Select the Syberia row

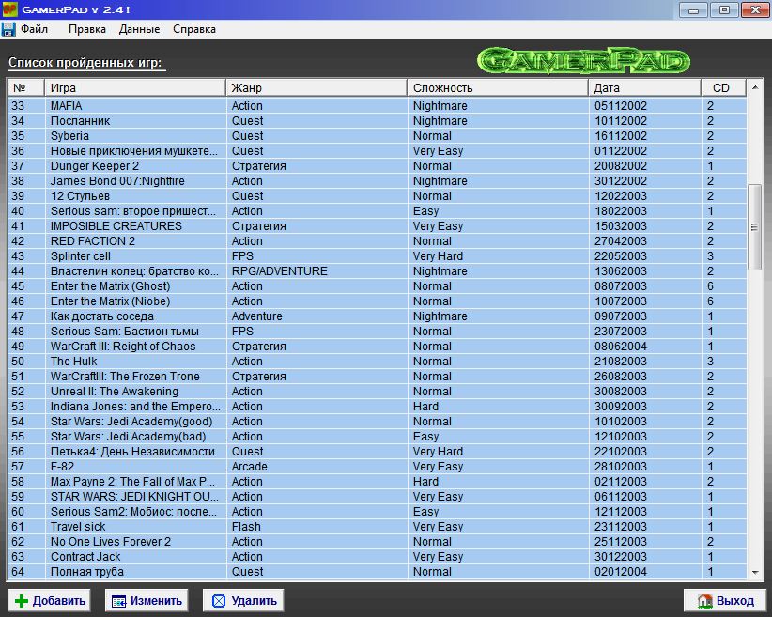coord(378,136)
